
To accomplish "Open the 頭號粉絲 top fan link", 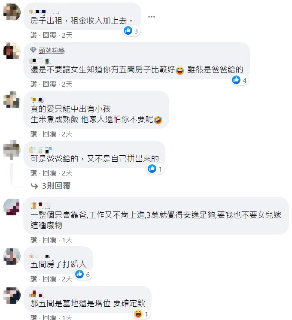I will pyautogui.click(x=52, y=50).
